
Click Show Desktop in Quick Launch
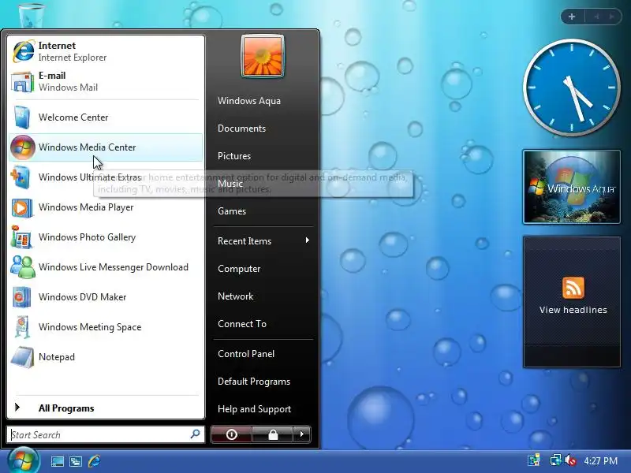(57, 461)
